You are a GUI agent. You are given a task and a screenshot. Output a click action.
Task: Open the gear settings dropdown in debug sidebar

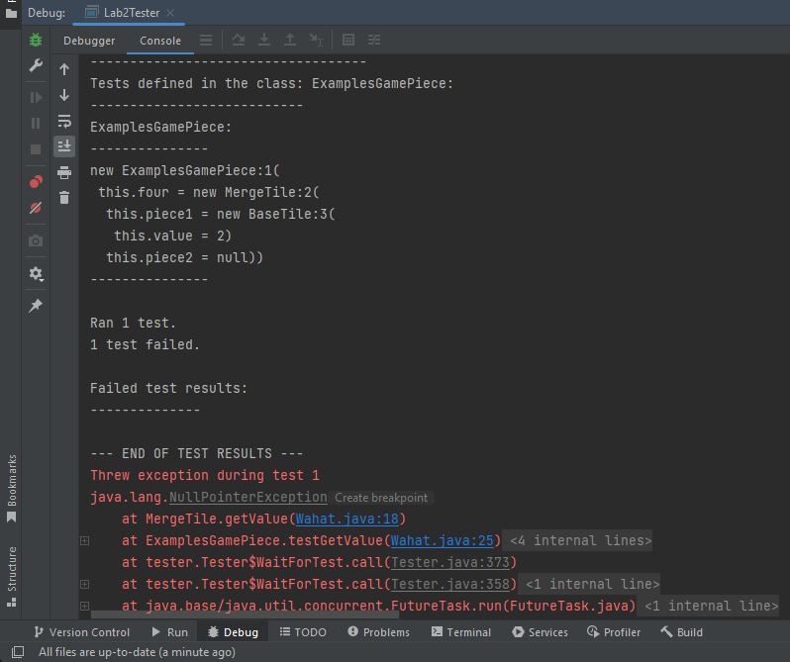tap(36, 274)
